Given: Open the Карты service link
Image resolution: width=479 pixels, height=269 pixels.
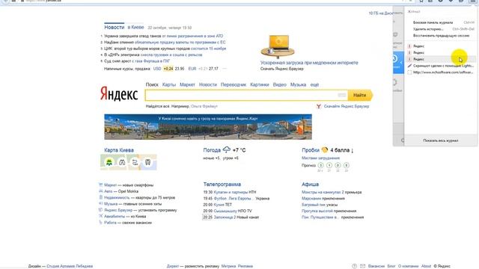Looking at the screenshot, I should (x=169, y=84).
